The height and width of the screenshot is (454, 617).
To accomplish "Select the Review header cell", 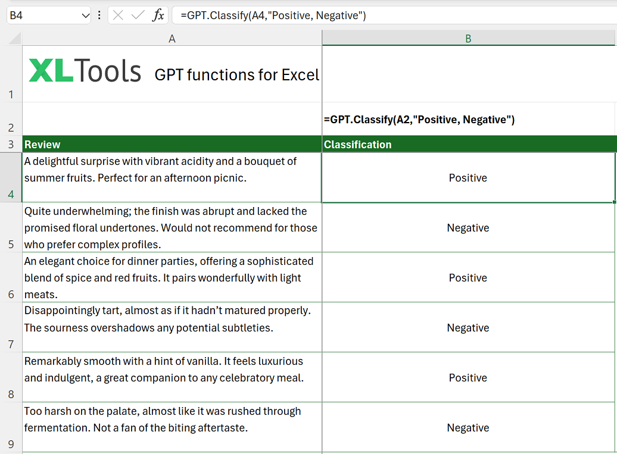I will [x=172, y=144].
